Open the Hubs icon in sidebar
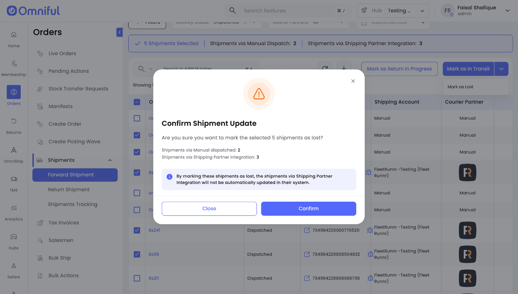Image resolution: width=518 pixels, height=294 pixels. [14, 237]
